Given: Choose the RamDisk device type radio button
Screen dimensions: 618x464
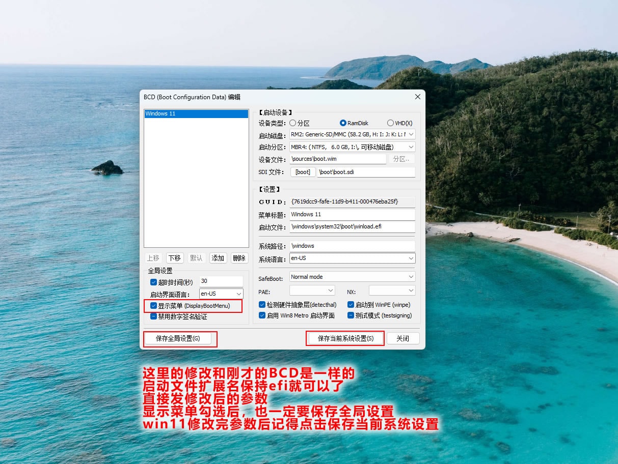Looking at the screenshot, I should click(x=343, y=123).
